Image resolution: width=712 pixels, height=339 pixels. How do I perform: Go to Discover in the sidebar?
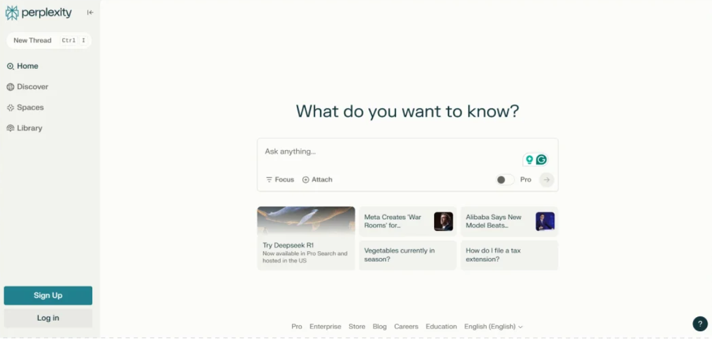point(32,87)
